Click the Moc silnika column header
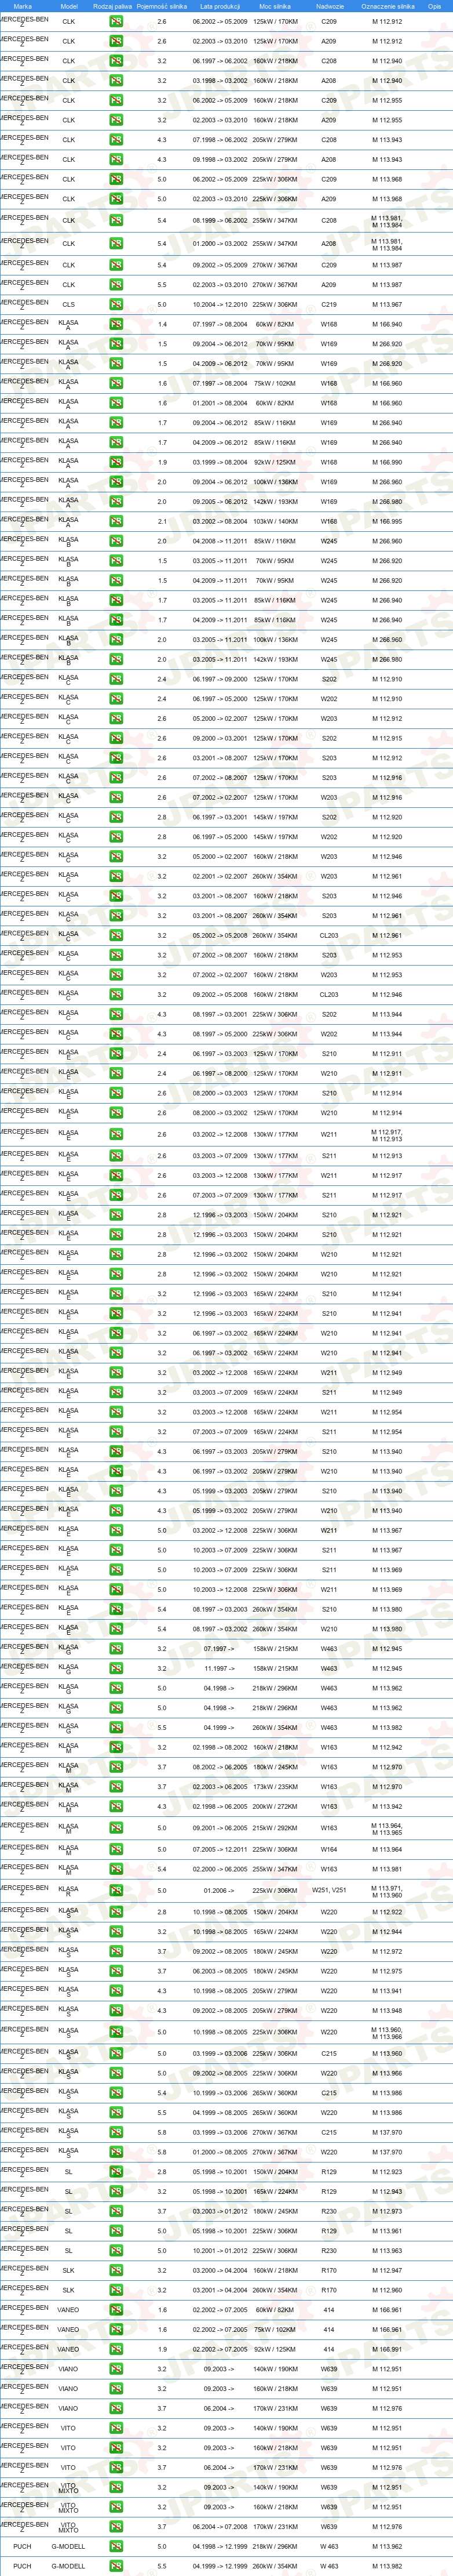 point(275,6)
